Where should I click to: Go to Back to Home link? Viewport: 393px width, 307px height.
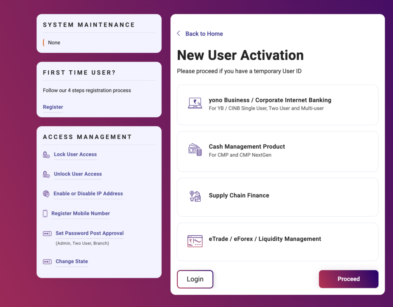[x=204, y=34]
